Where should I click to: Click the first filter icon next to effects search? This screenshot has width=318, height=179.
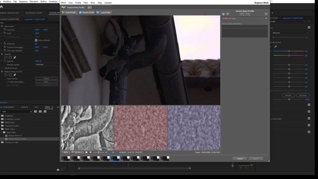click(35, 111)
